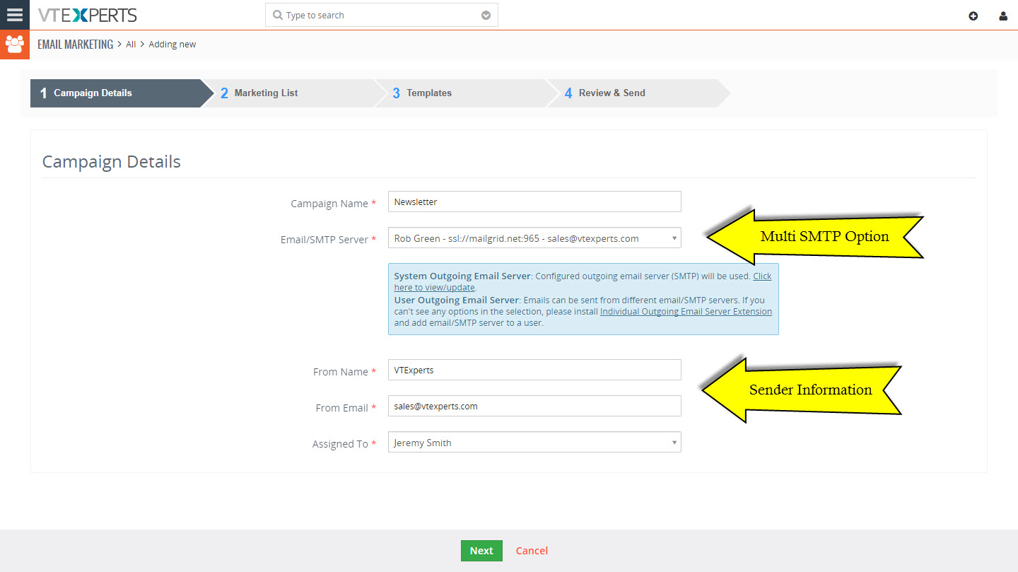This screenshot has width=1018, height=572.
Task: Open the user profile icon
Action: coord(1003,16)
